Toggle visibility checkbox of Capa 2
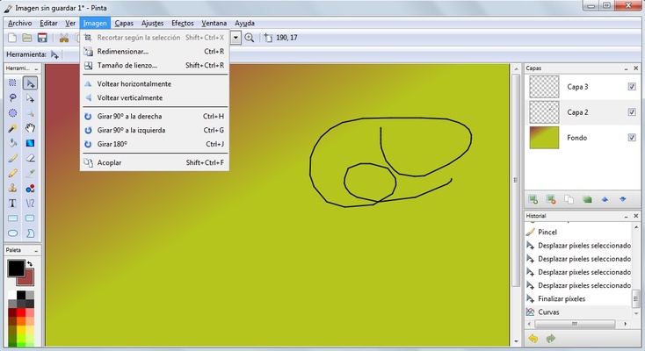 tap(632, 111)
